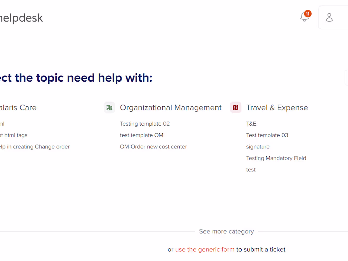Open the user profile icon

(329, 17)
